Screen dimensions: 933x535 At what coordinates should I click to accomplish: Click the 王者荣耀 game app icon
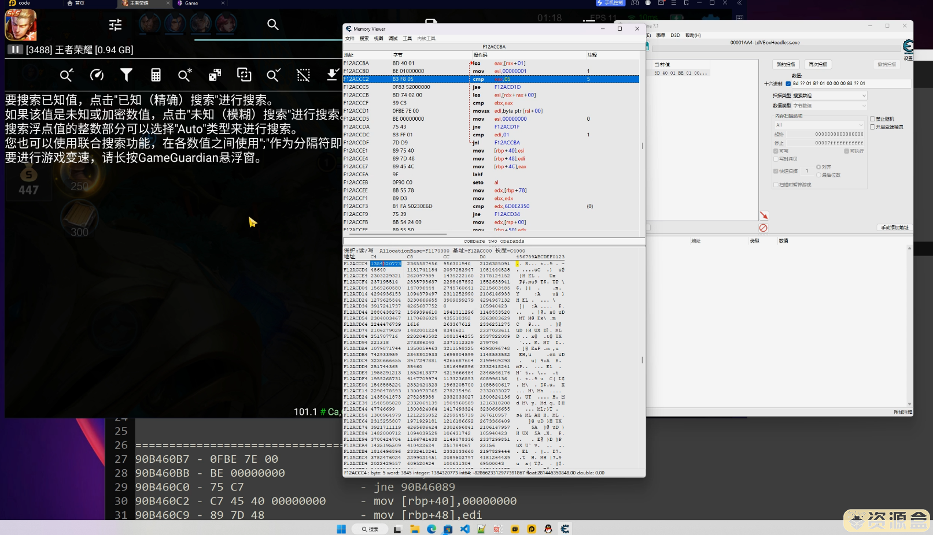coord(21,25)
